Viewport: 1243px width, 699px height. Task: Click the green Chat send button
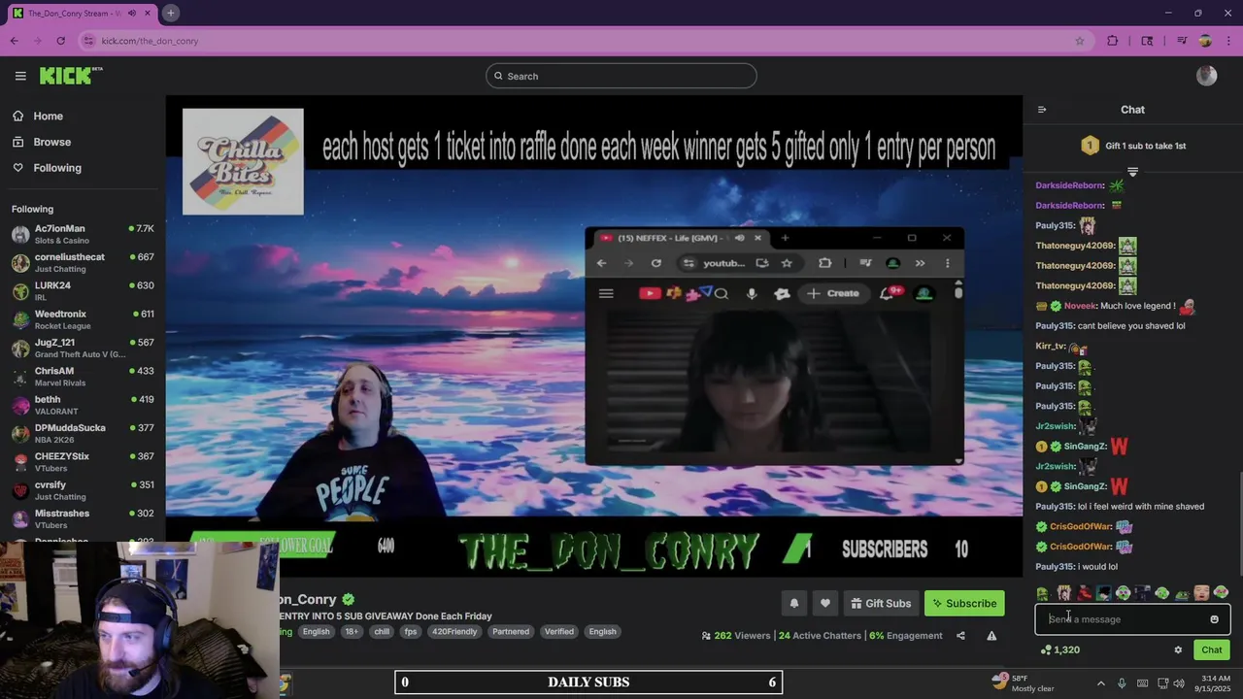pos(1212,649)
